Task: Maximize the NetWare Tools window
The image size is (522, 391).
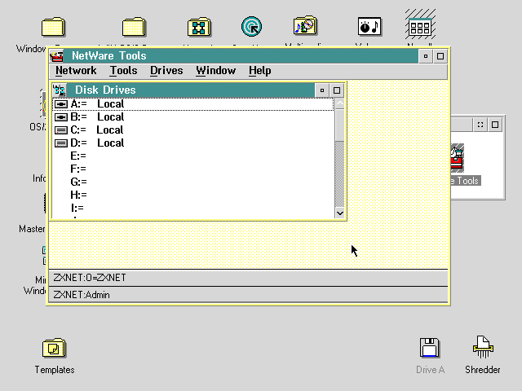Action: click(440, 56)
